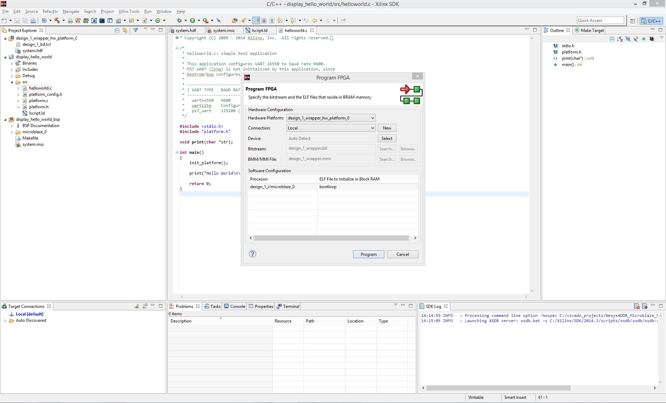The height and width of the screenshot is (403, 666).
Task: Click the Program button
Action: (368, 254)
